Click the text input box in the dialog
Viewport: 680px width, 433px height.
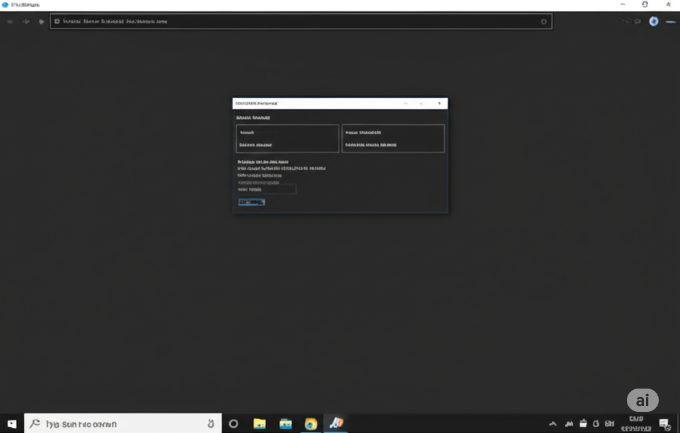tap(267, 189)
